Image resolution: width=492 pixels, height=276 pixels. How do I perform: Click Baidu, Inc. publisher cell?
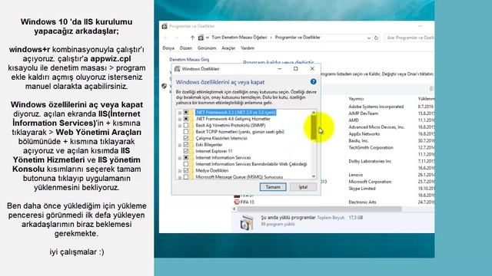pos(359,141)
